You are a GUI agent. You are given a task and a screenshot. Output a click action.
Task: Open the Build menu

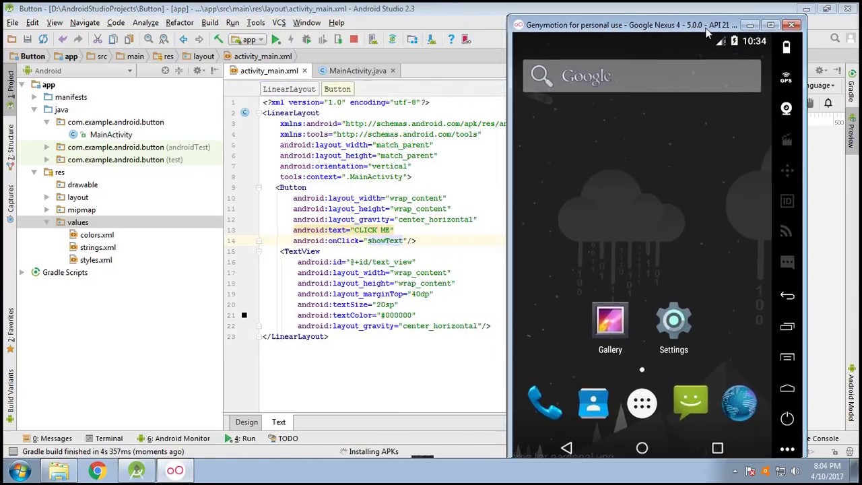point(210,23)
